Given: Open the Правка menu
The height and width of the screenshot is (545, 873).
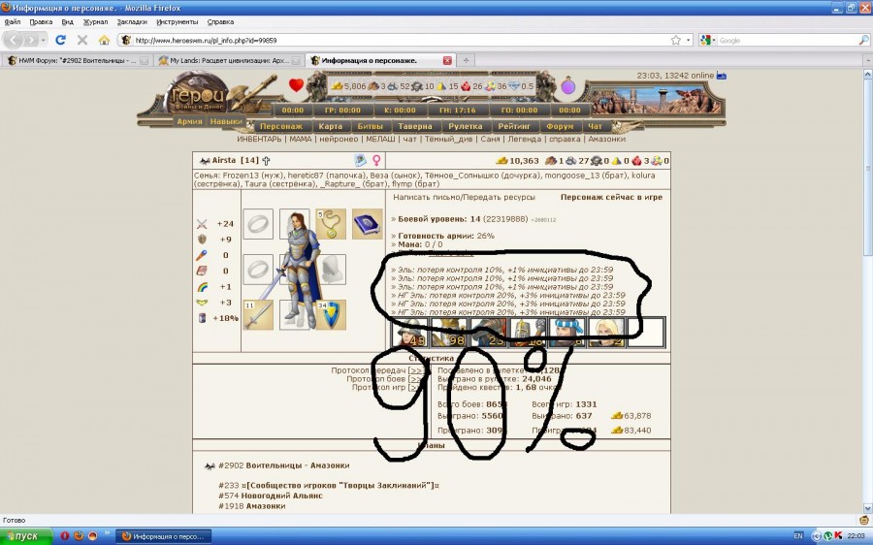Looking at the screenshot, I should (x=41, y=21).
